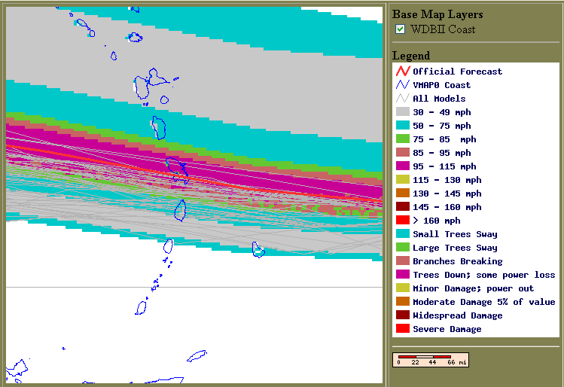Click the 95 - 115 mph magenta swatch
564x387 pixels.
[x=403, y=166]
